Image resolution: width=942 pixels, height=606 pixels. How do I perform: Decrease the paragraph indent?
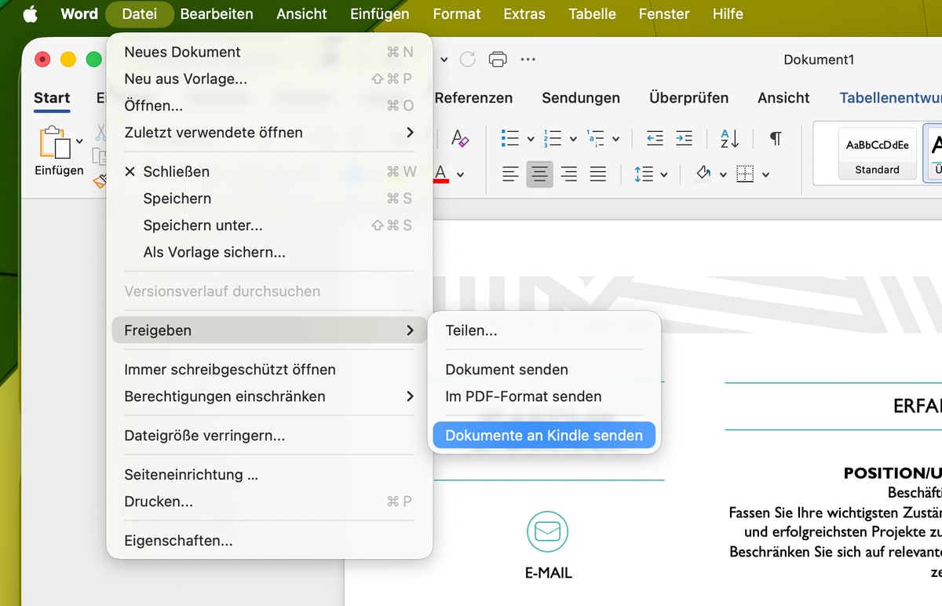click(654, 139)
